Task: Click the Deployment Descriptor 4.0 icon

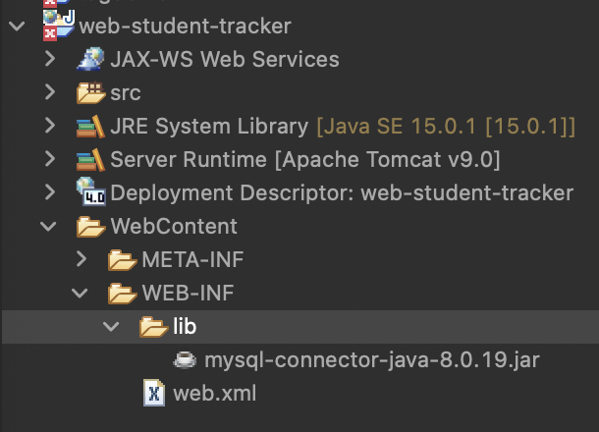Action: [x=91, y=192]
